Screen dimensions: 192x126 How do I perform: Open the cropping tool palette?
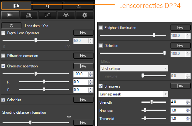[x=48, y=5]
